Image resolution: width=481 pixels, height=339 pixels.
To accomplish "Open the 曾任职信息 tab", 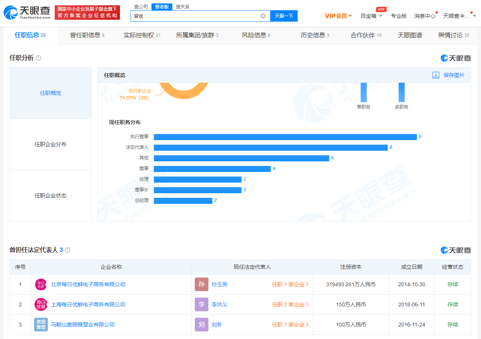I will coord(87,35).
